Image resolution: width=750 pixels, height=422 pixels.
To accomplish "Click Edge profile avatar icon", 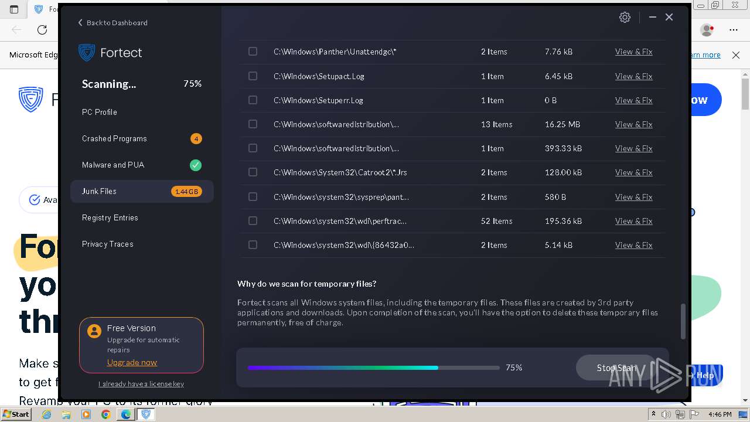I will 707,30.
